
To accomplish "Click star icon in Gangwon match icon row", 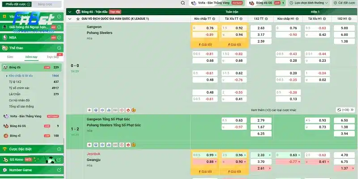I will click(89, 110).
